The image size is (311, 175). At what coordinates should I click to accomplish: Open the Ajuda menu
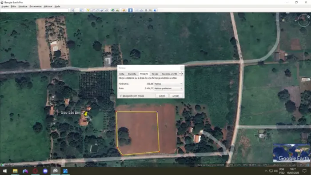pos(57,6)
